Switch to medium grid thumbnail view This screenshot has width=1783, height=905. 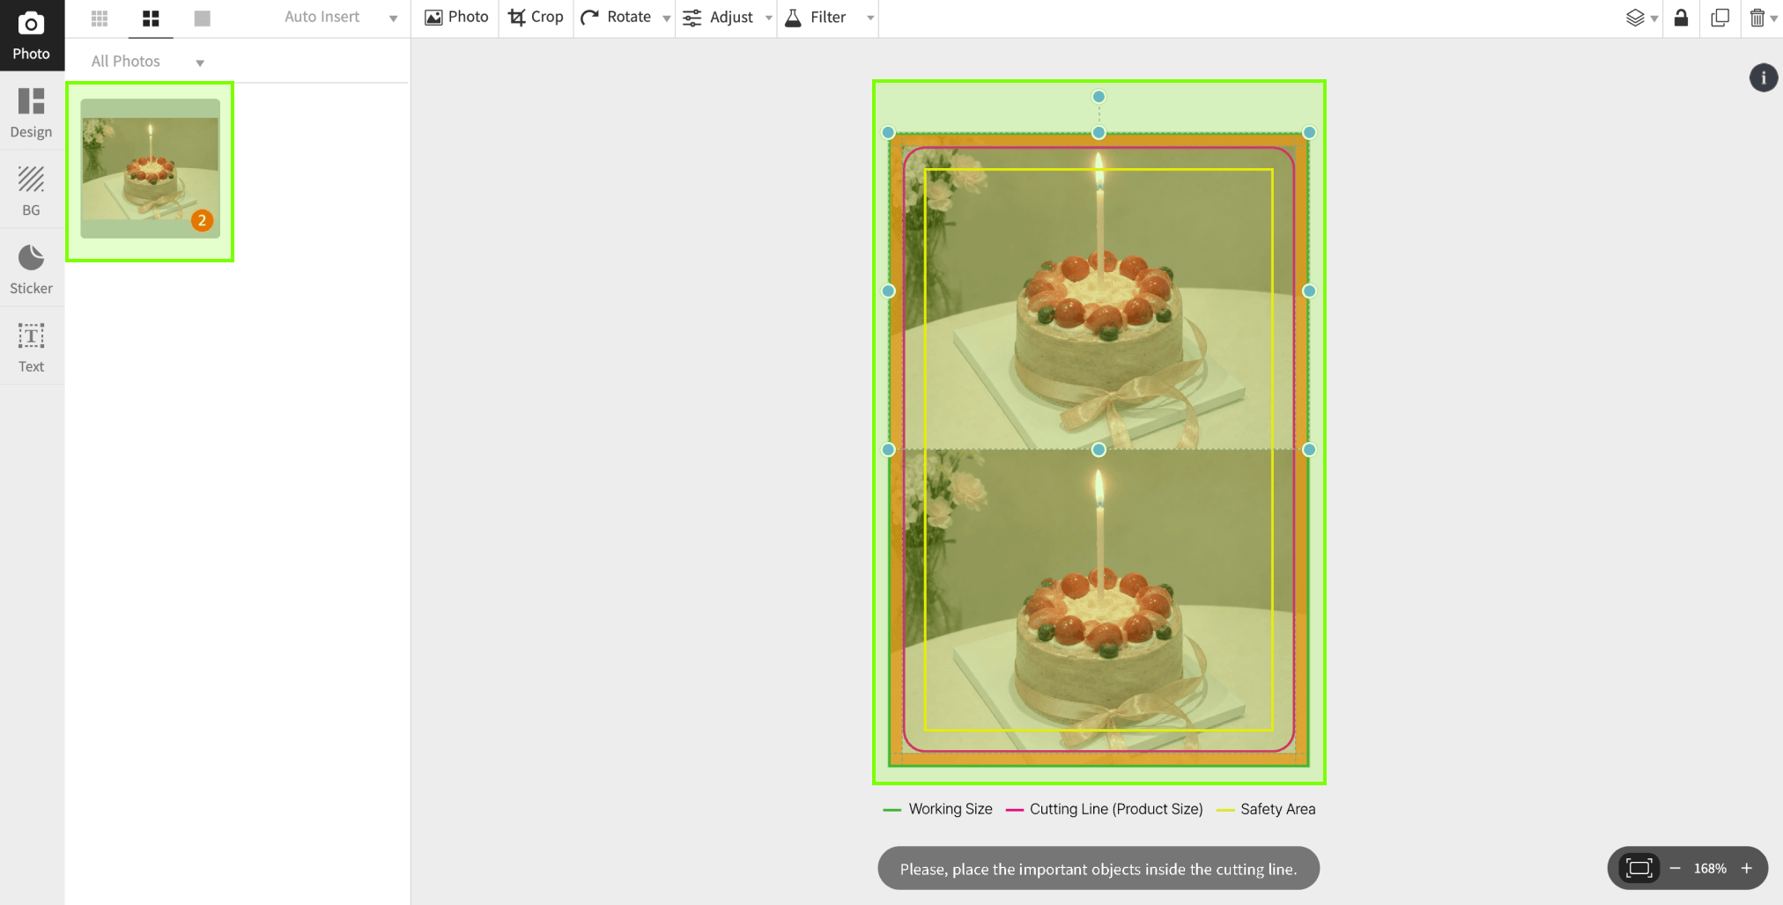(x=151, y=18)
